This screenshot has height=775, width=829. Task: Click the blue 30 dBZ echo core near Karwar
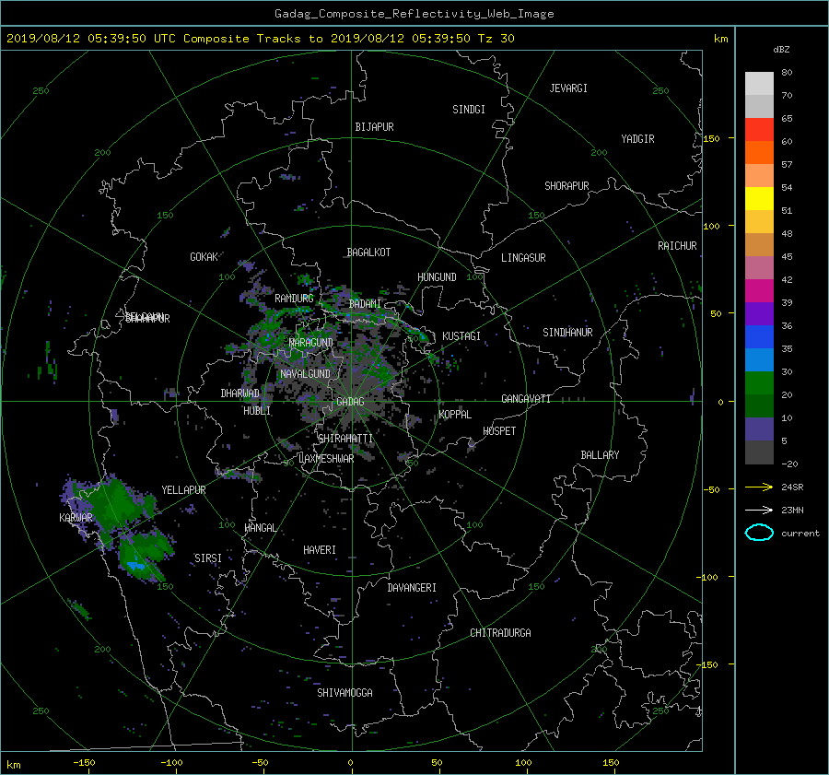(x=136, y=566)
